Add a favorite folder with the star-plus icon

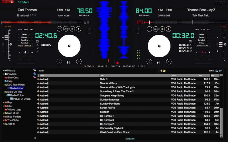click(35, 70)
